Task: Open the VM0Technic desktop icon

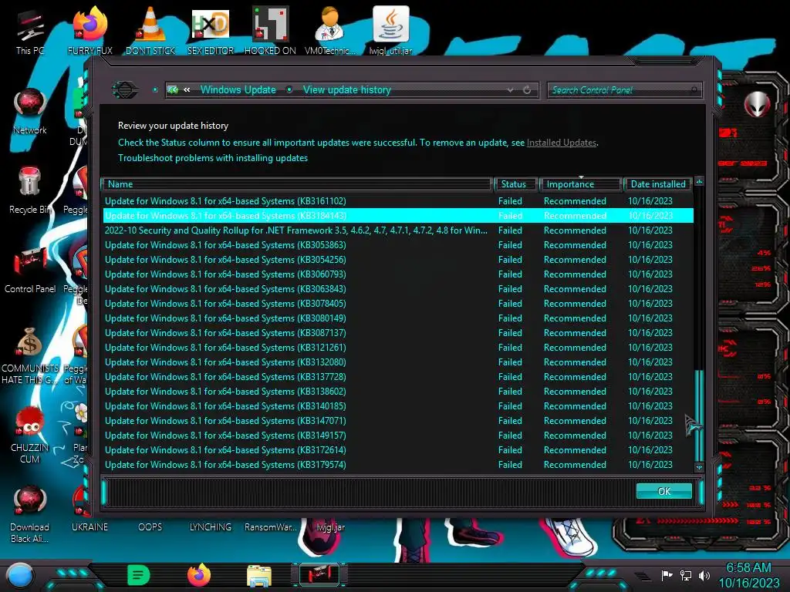Action: 330,32
